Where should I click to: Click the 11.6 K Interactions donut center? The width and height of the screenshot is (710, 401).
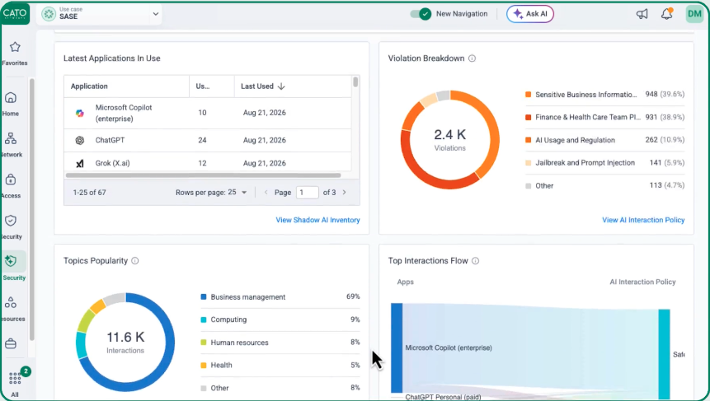point(125,343)
